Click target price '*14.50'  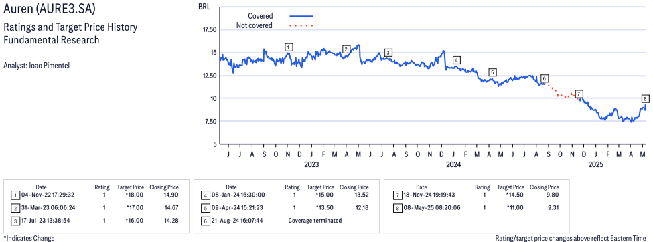(x=516, y=195)
